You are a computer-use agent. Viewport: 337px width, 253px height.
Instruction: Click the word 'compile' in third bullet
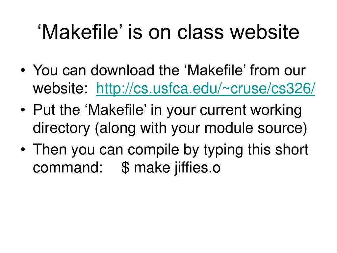tap(153, 150)
